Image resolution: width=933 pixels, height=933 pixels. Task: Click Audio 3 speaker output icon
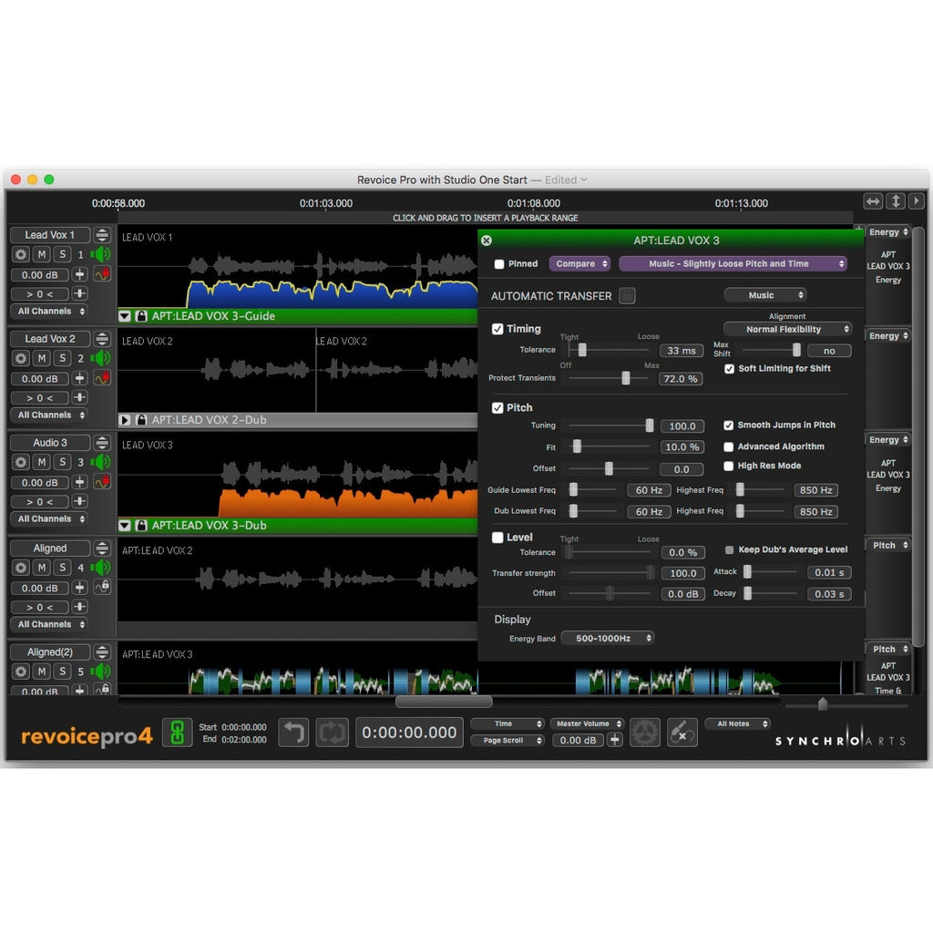(x=101, y=462)
